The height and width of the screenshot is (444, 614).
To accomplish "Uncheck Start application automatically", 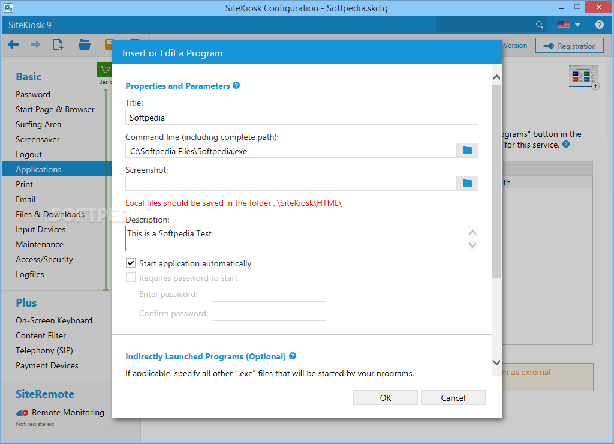I will 131,263.
